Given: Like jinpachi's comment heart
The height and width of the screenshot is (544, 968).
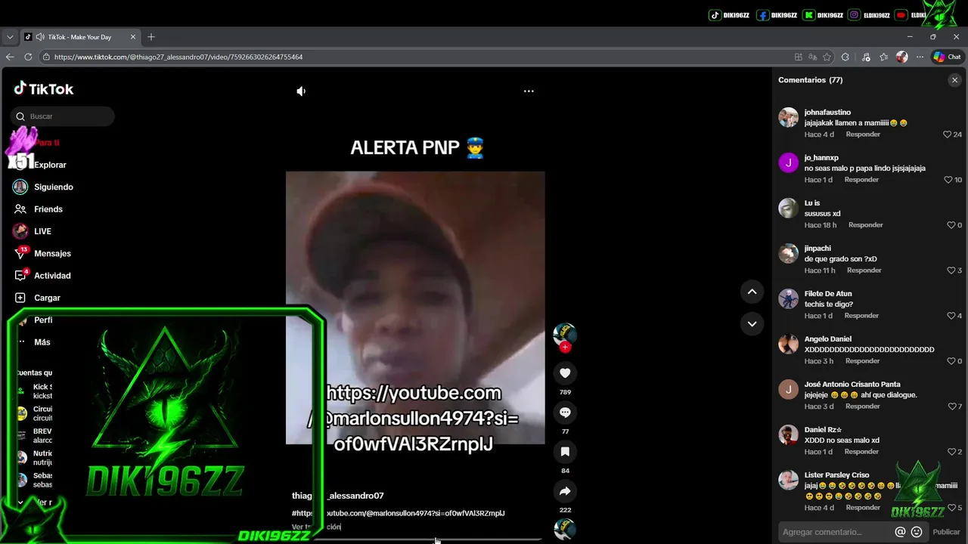Looking at the screenshot, I should 951,270.
